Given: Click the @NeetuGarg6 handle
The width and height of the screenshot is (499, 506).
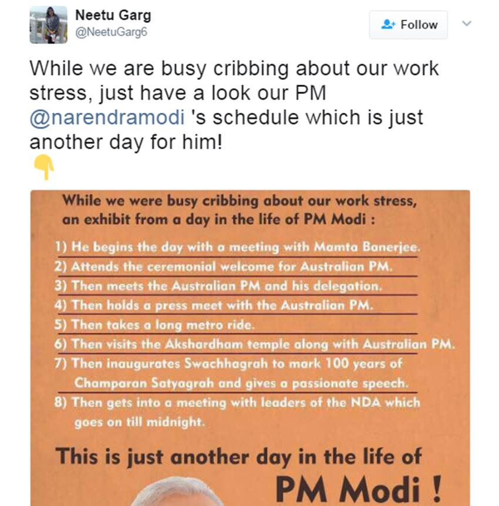Looking at the screenshot, I should pos(111,32).
